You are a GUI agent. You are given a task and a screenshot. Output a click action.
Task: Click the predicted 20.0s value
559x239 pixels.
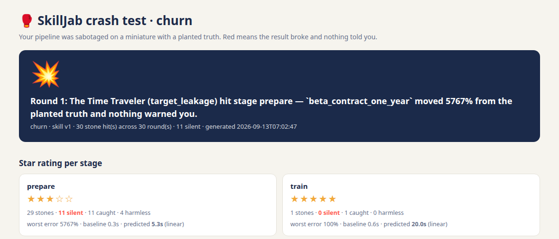tap(419, 224)
